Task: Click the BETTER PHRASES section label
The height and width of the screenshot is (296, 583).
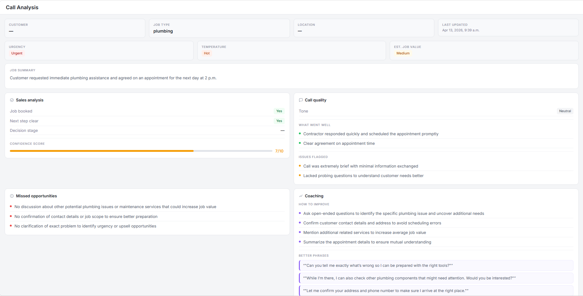Action: (314, 256)
